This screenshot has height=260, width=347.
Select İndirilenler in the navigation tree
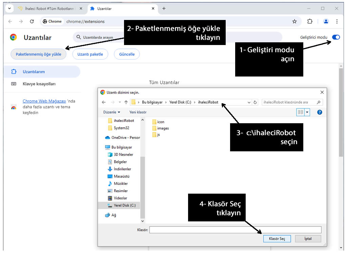coord(119,169)
